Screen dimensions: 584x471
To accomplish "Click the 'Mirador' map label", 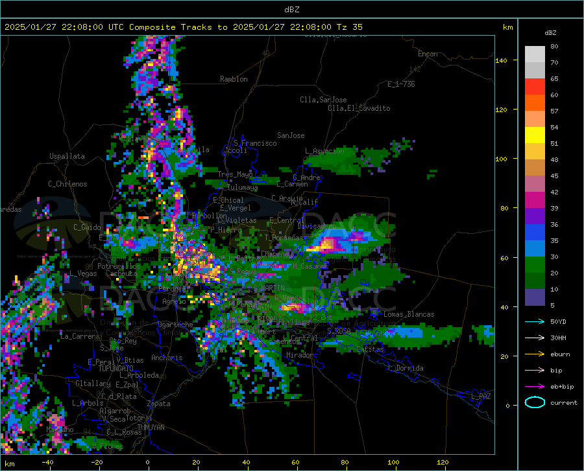I will 300,356.
